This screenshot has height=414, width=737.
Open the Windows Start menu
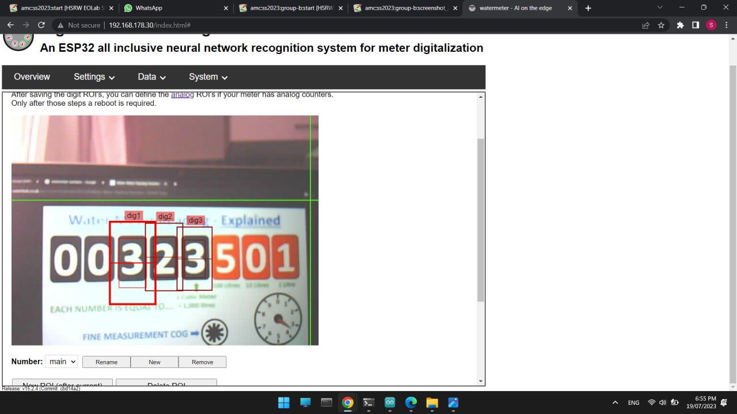(x=284, y=402)
